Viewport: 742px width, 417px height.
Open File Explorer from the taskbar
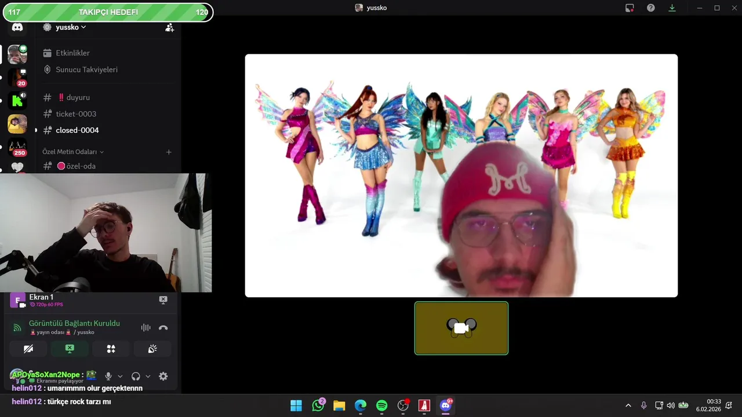[x=339, y=405]
